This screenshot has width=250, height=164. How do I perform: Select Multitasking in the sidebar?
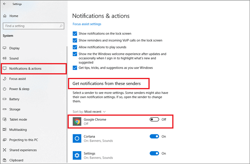click(x=18, y=130)
